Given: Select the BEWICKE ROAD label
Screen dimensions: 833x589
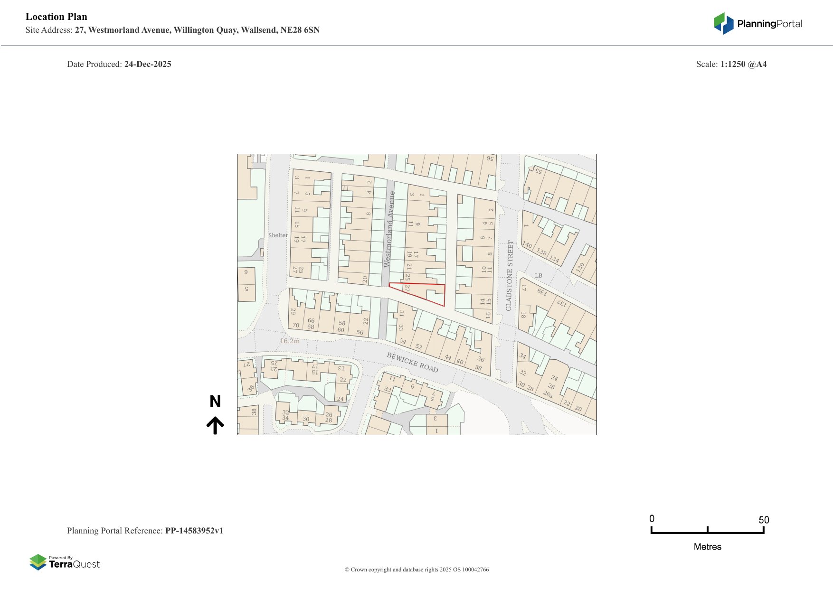Looking at the screenshot, I should [x=412, y=363].
